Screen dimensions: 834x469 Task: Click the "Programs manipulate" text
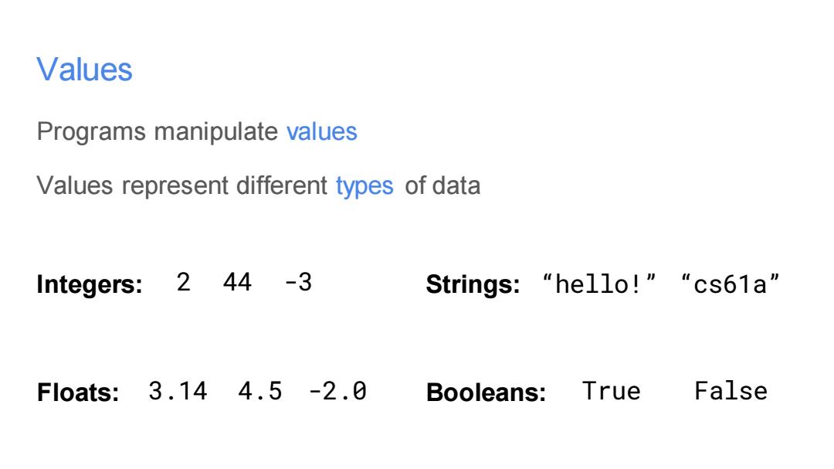click(x=157, y=132)
